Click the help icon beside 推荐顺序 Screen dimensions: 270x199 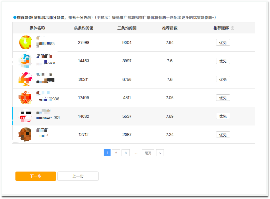pyautogui.click(x=233, y=28)
